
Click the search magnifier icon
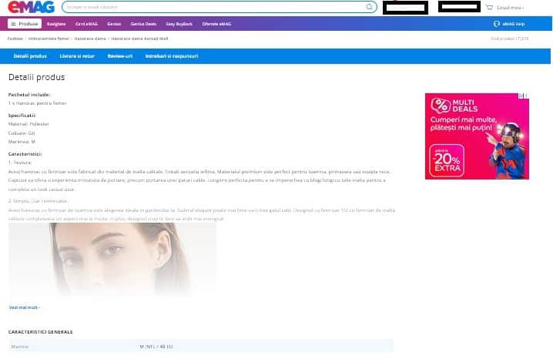pos(369,7)
